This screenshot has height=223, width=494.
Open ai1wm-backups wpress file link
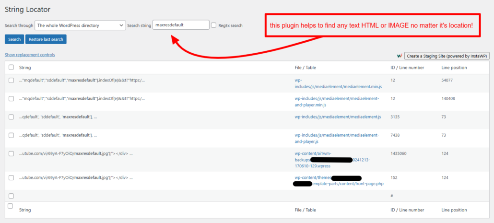(x=332, y=159)
